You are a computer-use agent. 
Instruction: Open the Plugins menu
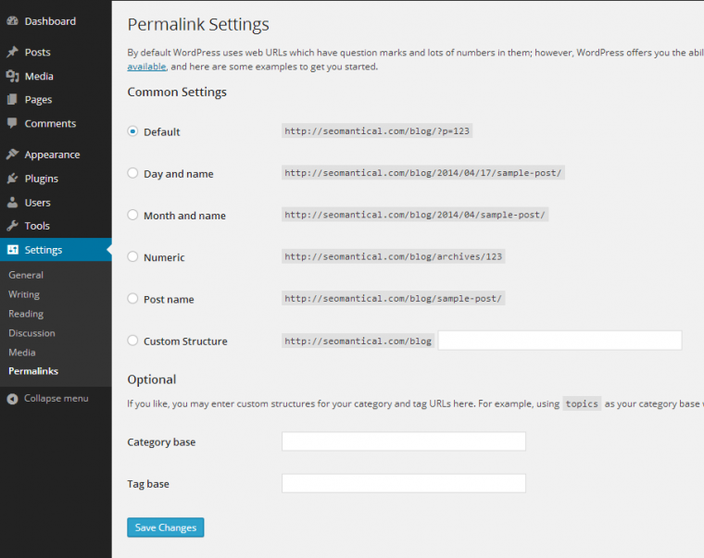click(x=42, y=179)
